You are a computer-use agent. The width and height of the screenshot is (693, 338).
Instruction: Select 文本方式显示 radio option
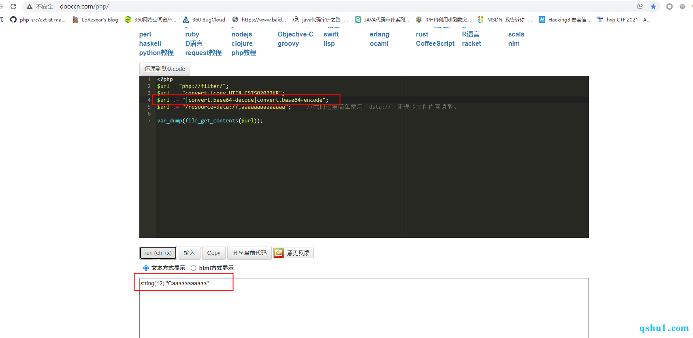click(146, 268)
